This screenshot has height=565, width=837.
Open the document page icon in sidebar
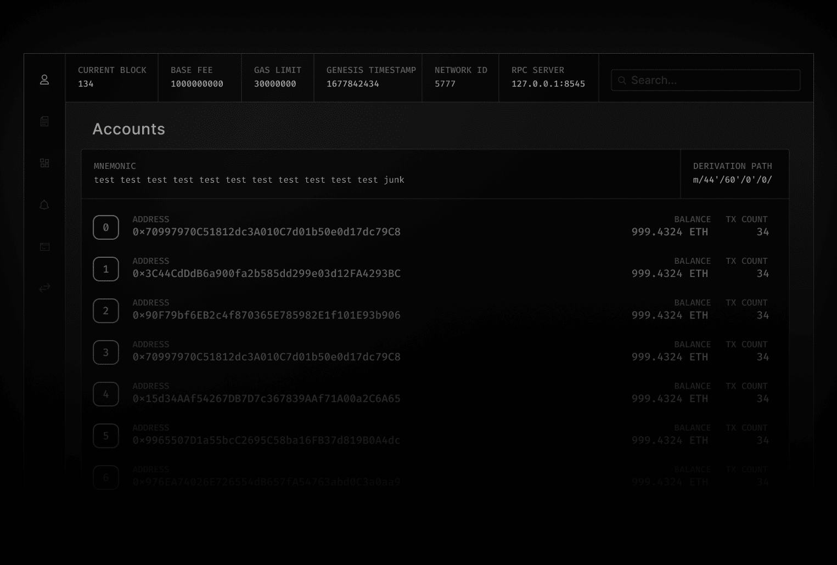pos(44,121)
